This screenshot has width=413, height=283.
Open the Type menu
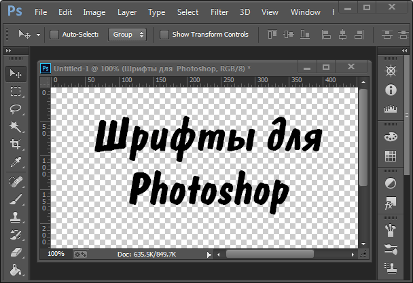pyautogui.click(x=156, y=12)
